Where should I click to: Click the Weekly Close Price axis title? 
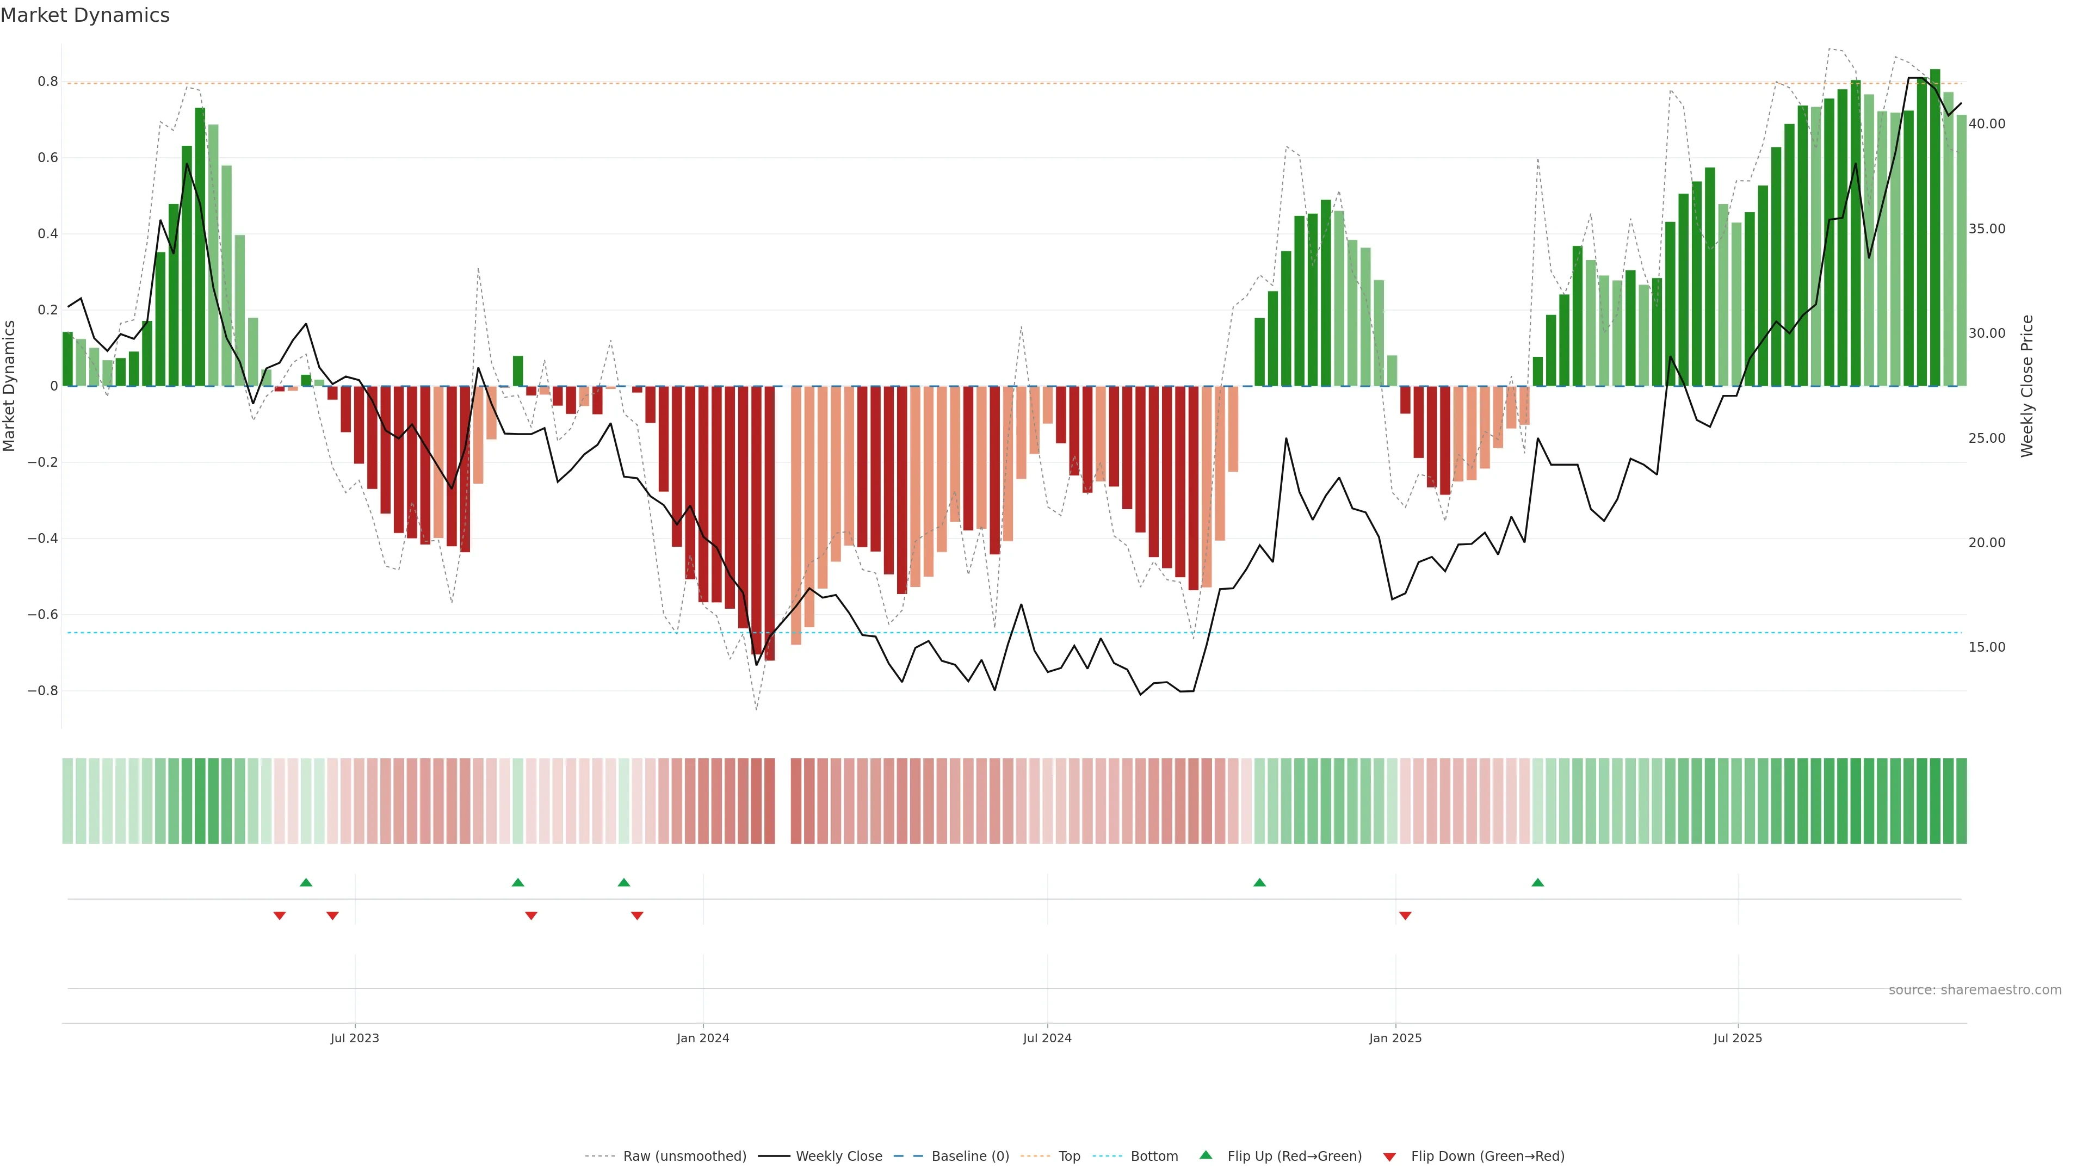(x=2028, y=386)
